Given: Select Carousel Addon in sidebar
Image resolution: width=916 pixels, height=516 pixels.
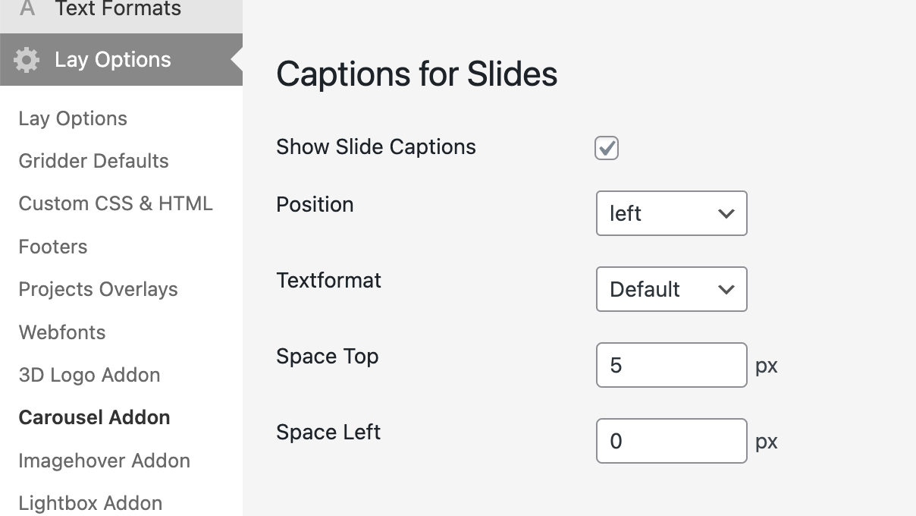Looking at the screenshot, I should coord(94,417).
